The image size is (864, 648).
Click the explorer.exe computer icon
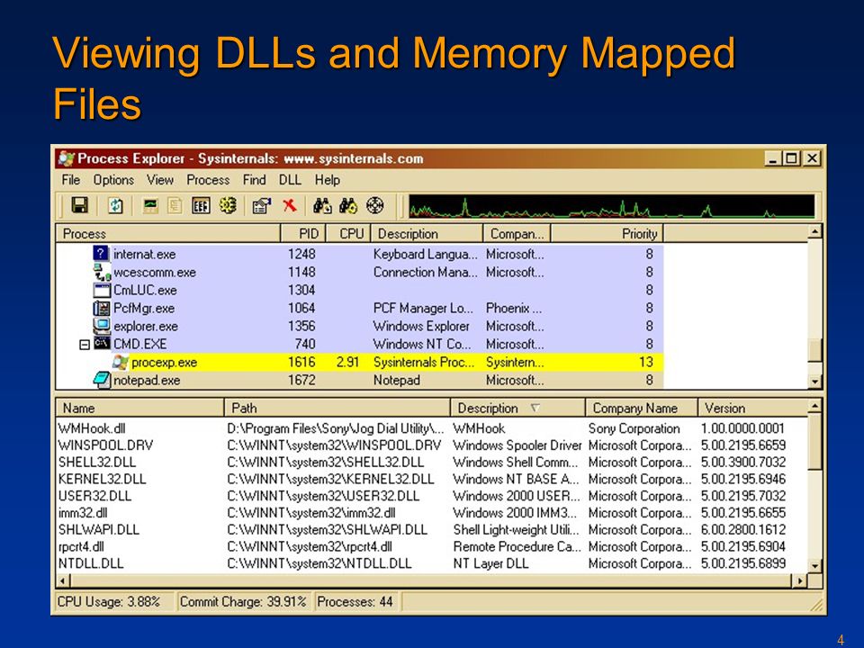(x=102, y=326)
